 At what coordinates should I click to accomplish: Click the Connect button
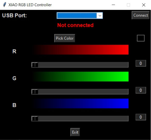click(x=141, y=15)
